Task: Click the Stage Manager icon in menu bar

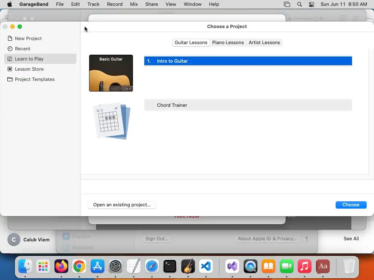Action: click(x=287, y=4)
